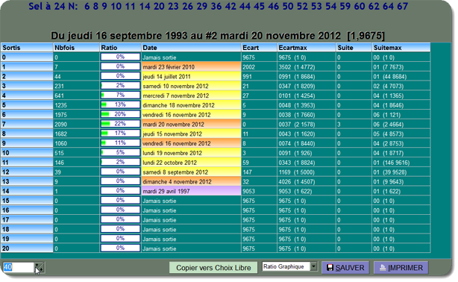
Task: Select date cell 'mardi 20 novembre 2012'
Action: coord(191,124)
